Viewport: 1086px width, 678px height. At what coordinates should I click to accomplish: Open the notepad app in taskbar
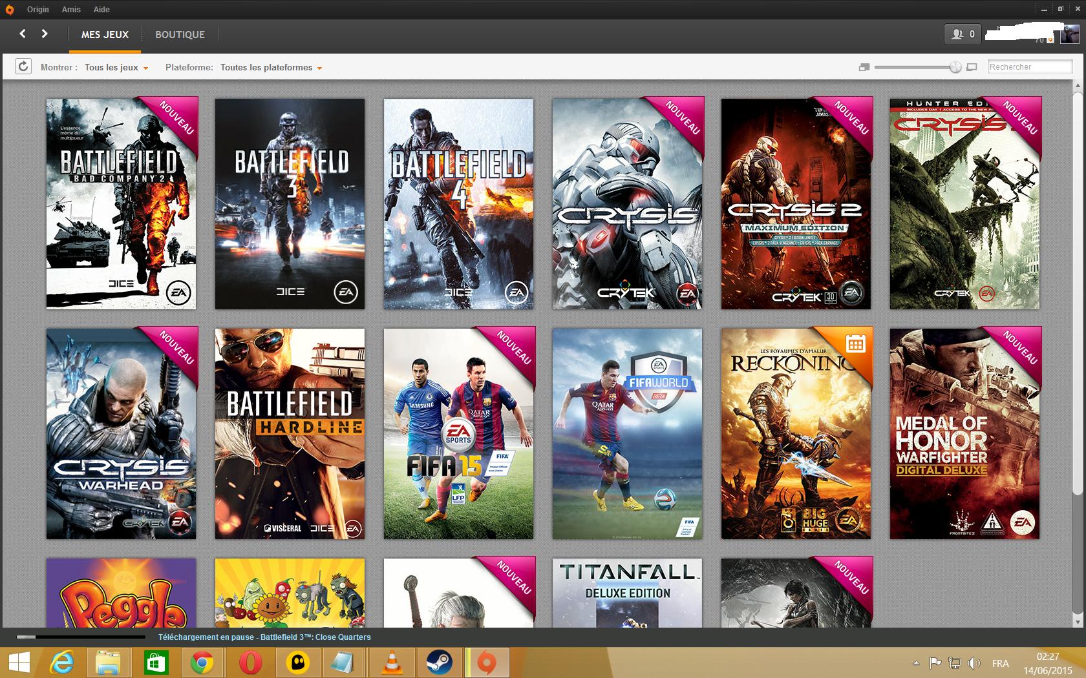(343, 663)
